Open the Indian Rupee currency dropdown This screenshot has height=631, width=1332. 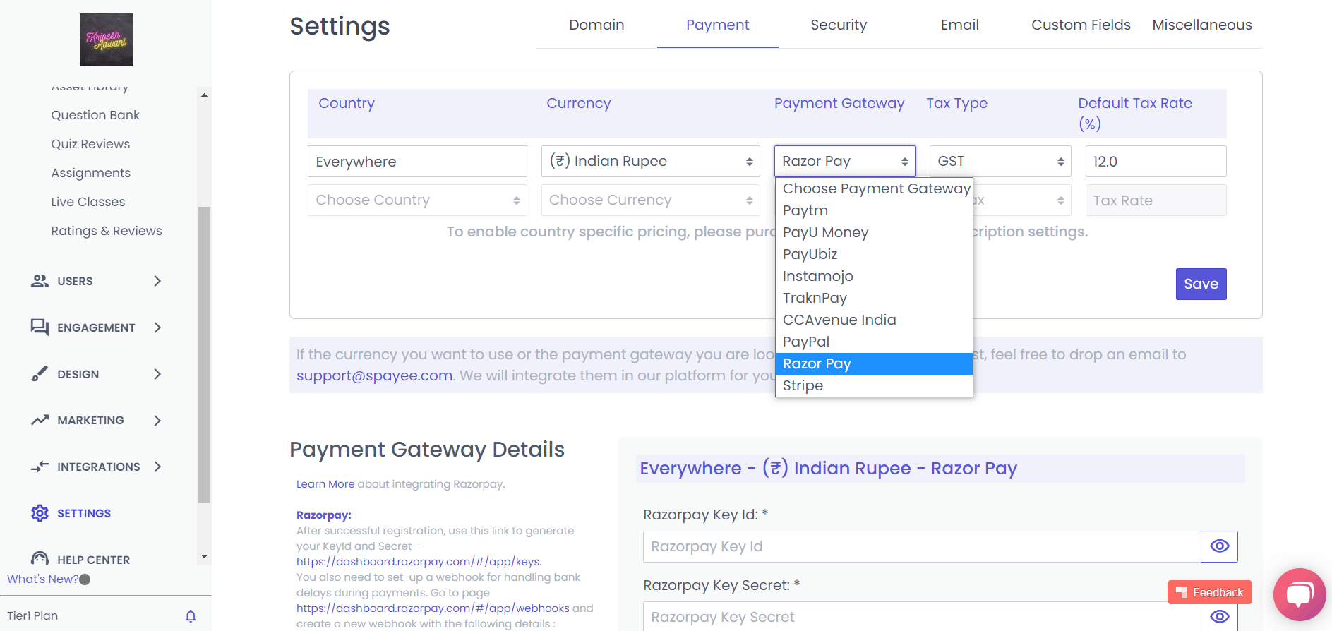tap(649, 162)
